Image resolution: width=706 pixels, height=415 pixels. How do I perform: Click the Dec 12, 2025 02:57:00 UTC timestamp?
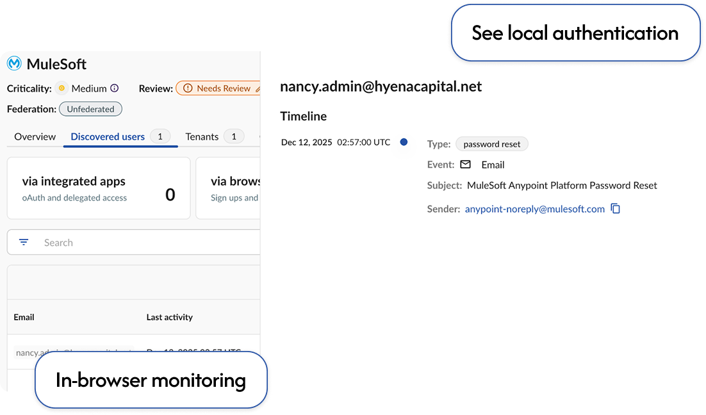(336, 142)
